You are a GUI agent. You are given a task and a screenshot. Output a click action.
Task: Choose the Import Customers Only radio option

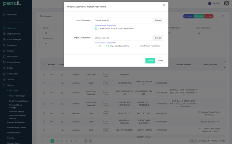tap(108, 46)
